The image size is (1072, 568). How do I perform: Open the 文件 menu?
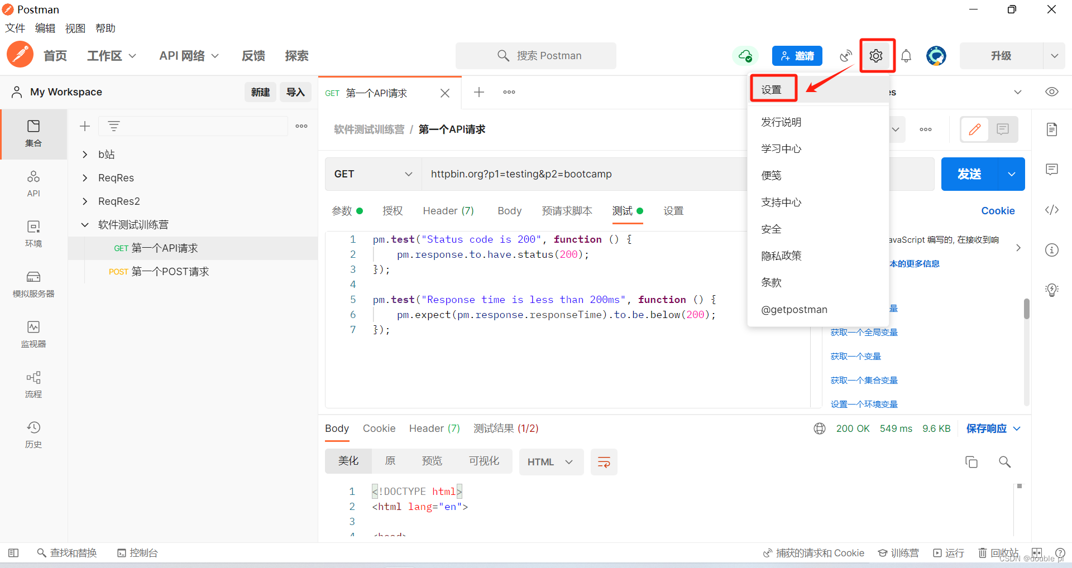click(x=15, y=28)
